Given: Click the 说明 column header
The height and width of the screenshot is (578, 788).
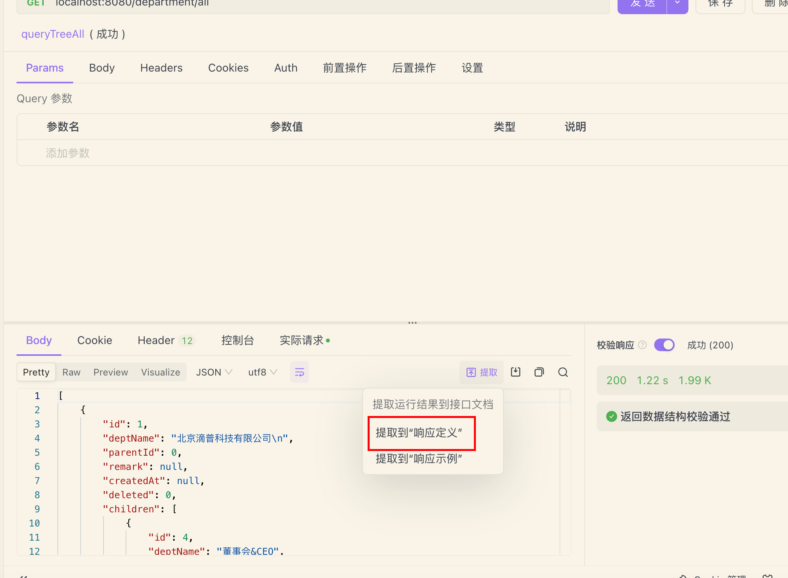Looking at the screenshot, I should coord(575,127).
